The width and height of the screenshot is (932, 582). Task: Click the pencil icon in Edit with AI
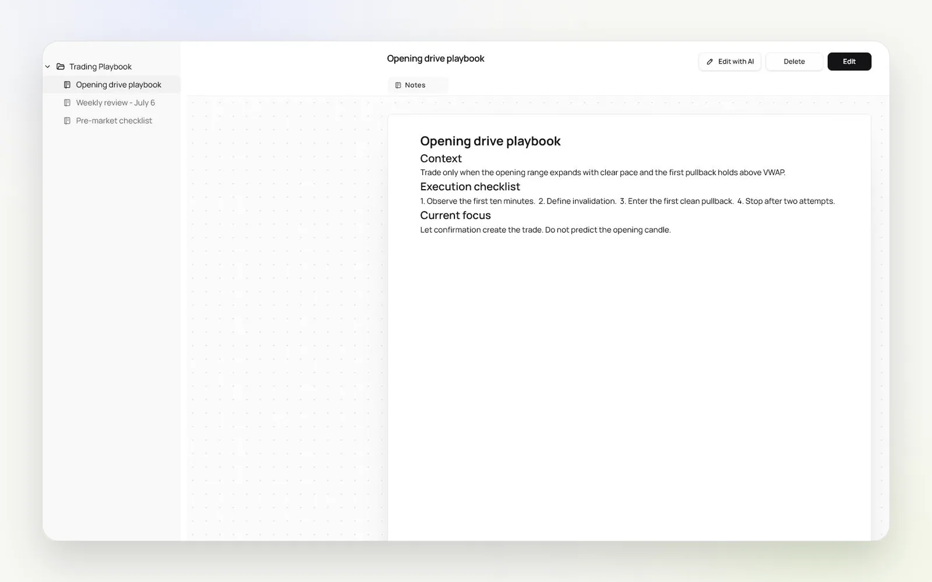point(709,62)
